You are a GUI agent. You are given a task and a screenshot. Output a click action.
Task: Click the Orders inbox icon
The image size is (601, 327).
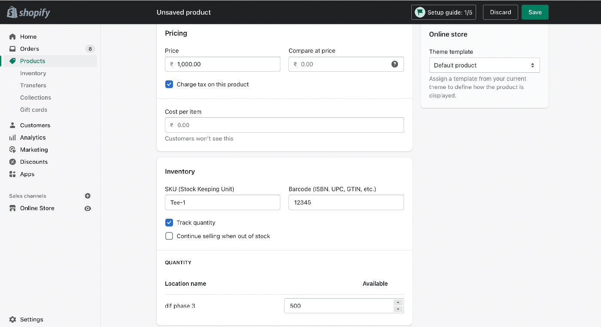click(x=12, y=49)
